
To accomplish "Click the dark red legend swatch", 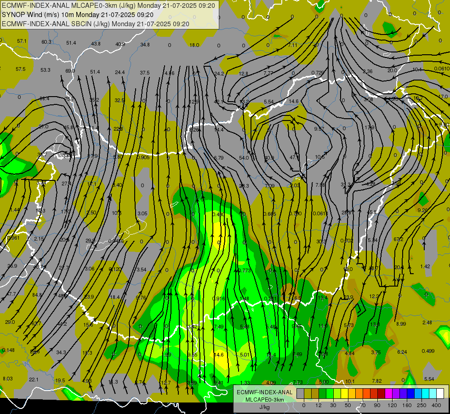I will [382, 393].
